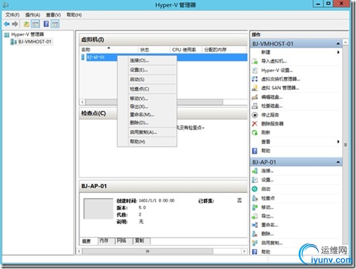Image resolution: width=356 pixels, height=269 pixels.
Task: Click the 编辑磁盘... icon
Action: pyautogui.click(x=255, y=97)
